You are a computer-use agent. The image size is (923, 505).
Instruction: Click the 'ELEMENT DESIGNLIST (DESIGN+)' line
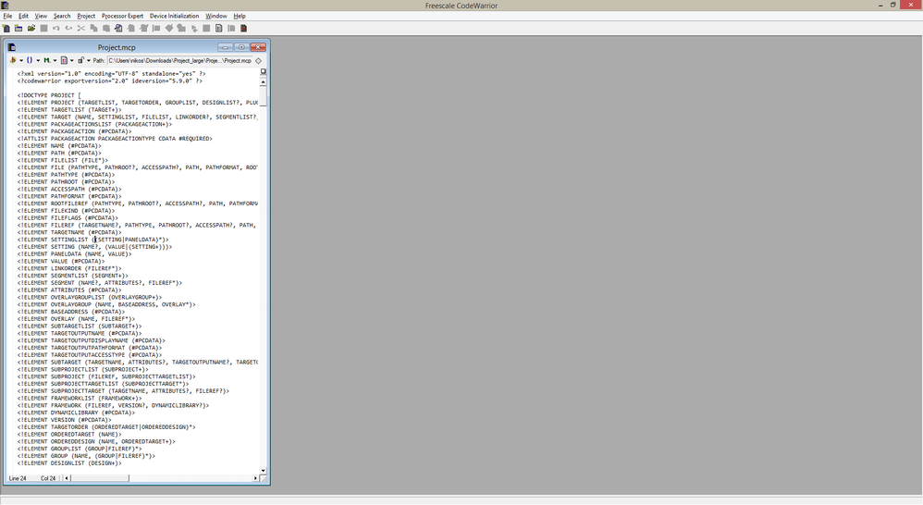[69, 463]
